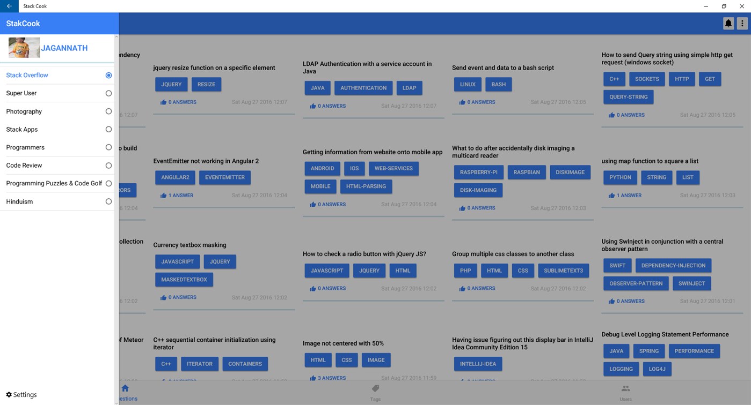
Task: Click thumbs-up icon on bash script question
Action: coord(462,102)
